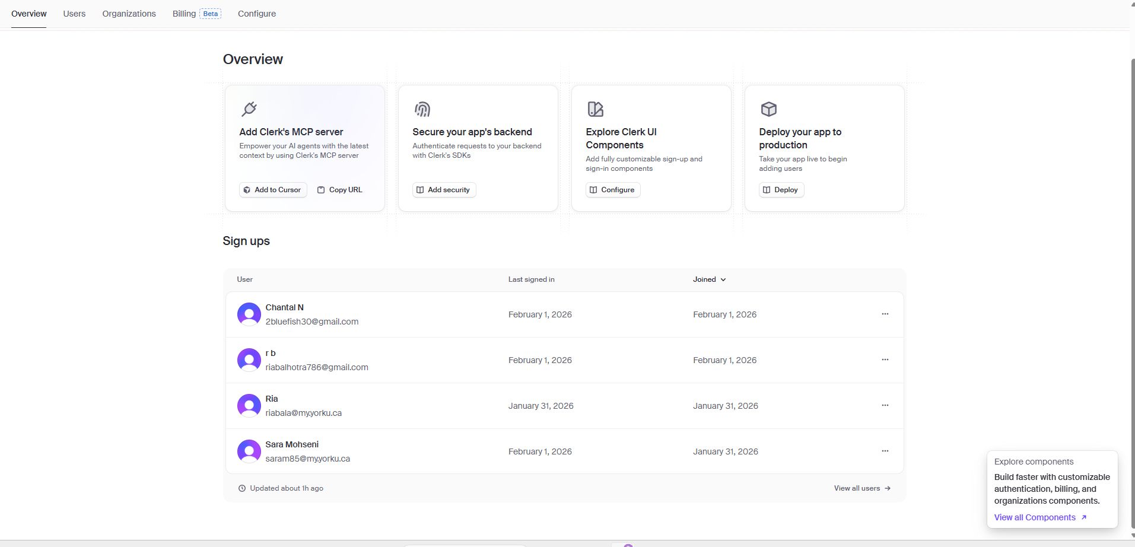Click the page vertical scrollbar
Screen dimensions: 1135x547
(1133, 294)
